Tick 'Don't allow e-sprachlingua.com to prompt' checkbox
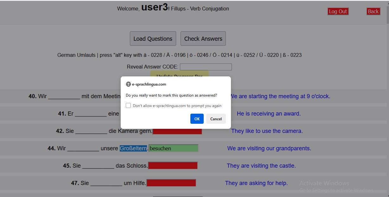Viewport: 389px width, 197px height. [128, 105]
